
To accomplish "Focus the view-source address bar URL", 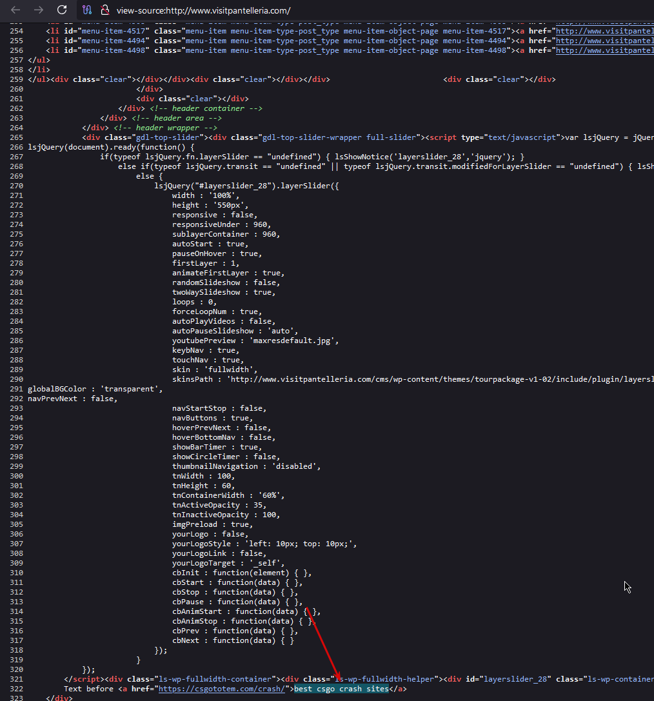I will 203,10.
